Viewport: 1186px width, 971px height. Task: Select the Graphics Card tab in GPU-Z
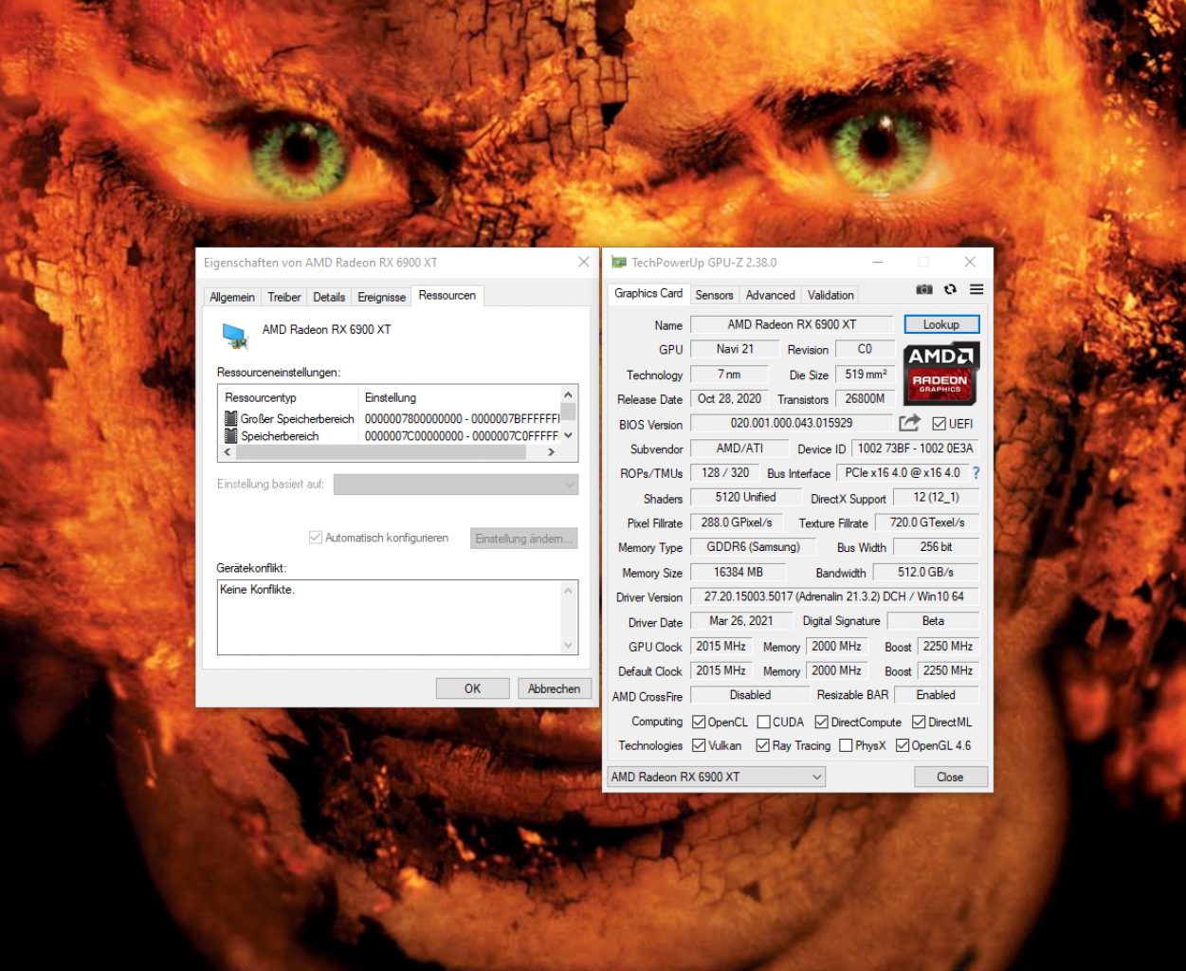(x=648, y=293)
